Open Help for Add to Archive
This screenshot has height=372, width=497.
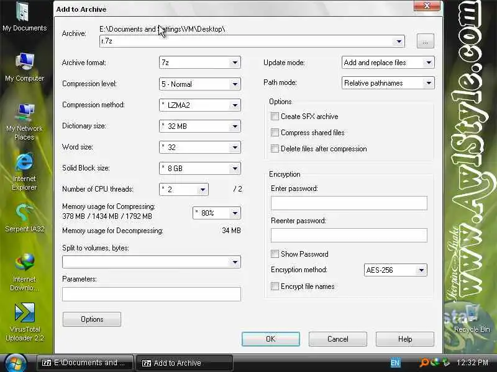[x=405, y=339]
